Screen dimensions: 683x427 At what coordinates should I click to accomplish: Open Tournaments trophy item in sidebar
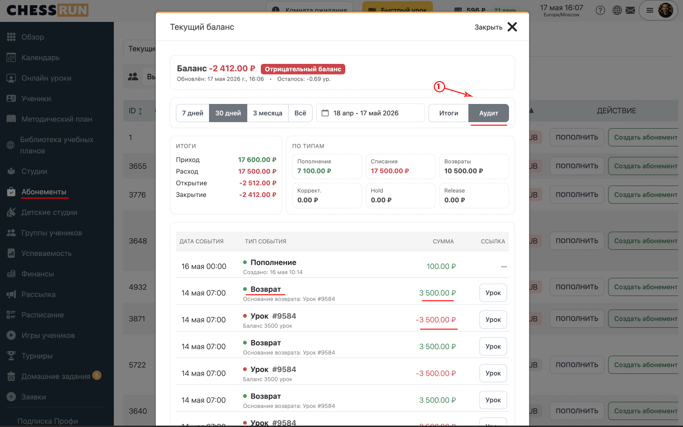pyautogui.click(x=37, y=356)
